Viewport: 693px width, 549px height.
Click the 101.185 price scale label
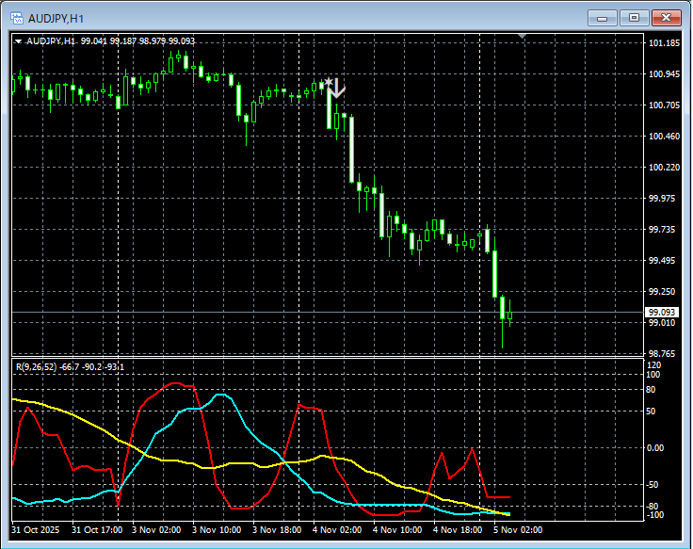665,43
